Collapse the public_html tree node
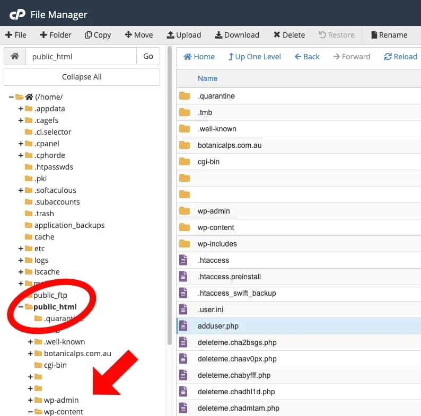The height and width of the screenshot is (416, 421). click(21, 307)
